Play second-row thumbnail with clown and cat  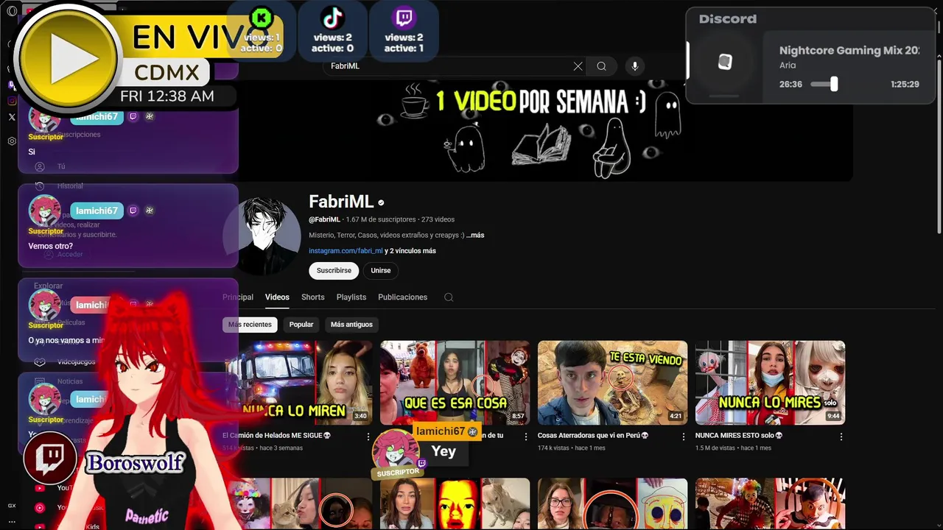coord(298,504)
